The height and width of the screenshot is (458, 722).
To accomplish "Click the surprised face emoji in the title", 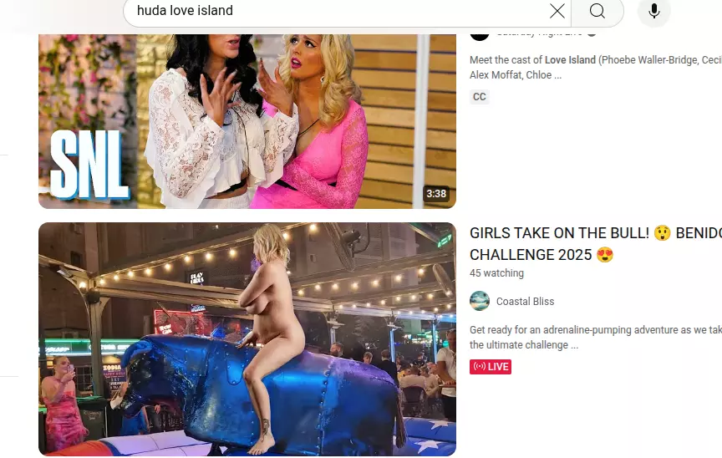I will [x=663, y=233].
